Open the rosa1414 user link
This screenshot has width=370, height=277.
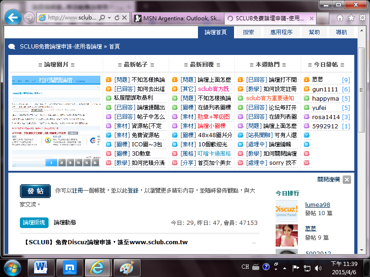(x=326, y=117)
